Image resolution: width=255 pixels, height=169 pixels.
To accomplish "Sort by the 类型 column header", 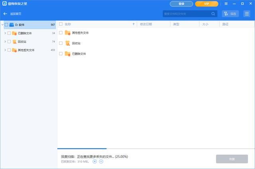I will point(185,24).
